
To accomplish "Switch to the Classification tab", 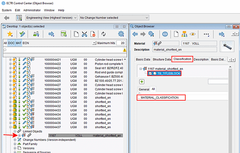I will coord(182,59).
